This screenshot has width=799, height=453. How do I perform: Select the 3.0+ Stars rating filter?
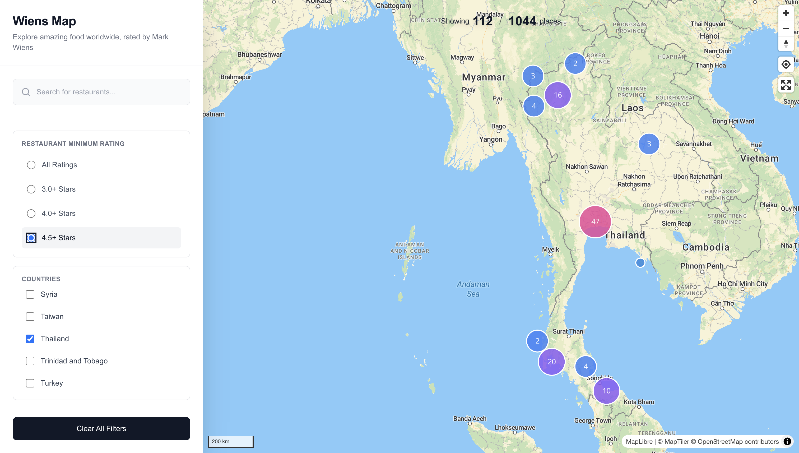(31, 189)
